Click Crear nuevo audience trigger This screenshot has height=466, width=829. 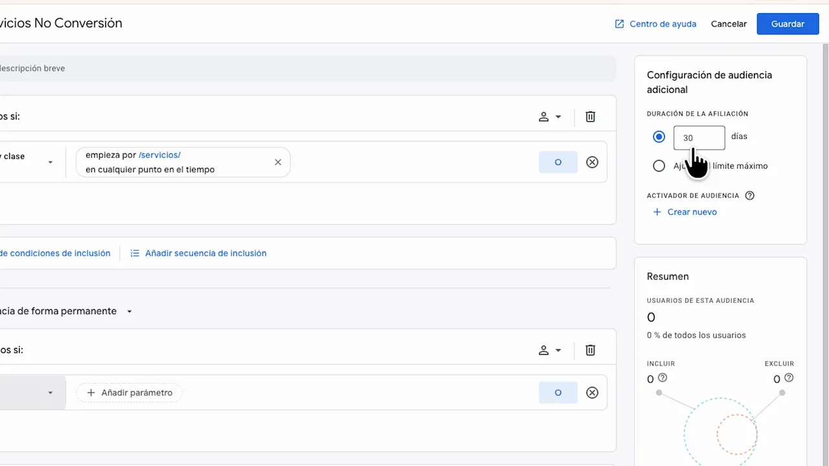click(x=685, y=212)
